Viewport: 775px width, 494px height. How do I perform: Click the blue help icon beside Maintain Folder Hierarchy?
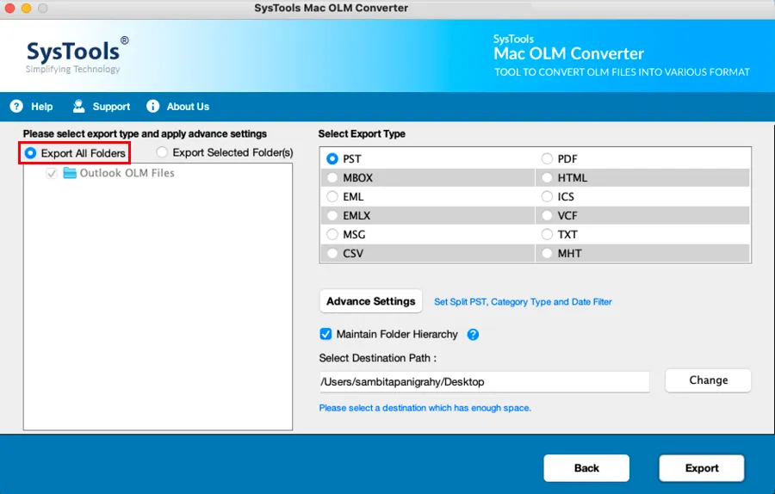473,335
